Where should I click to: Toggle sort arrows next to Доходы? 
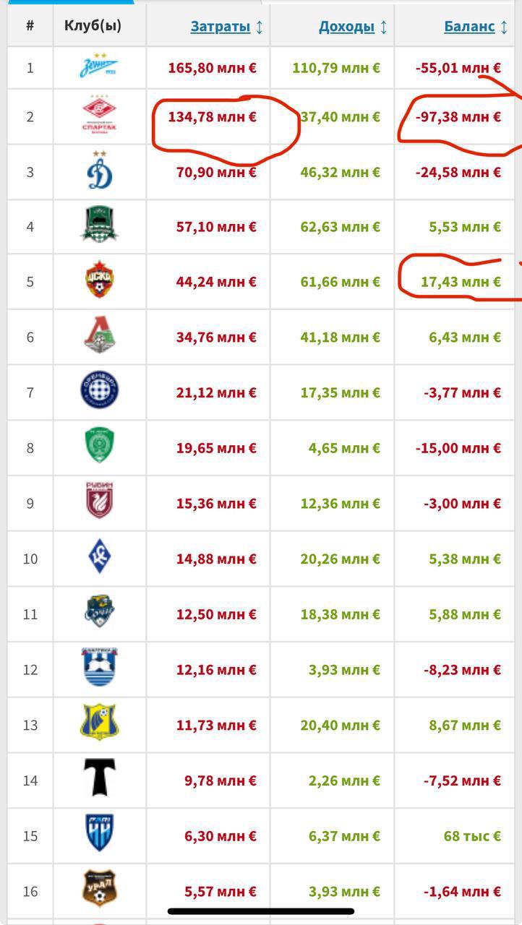[384, 27]
